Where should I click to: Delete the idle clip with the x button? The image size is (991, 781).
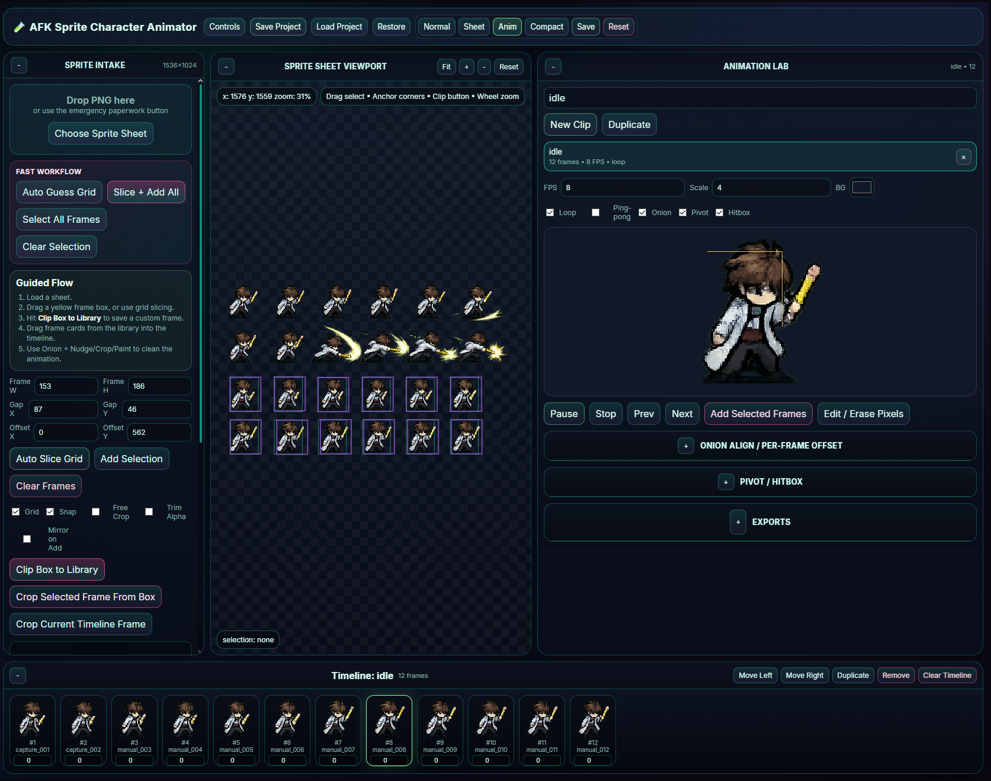pos(964,157)
